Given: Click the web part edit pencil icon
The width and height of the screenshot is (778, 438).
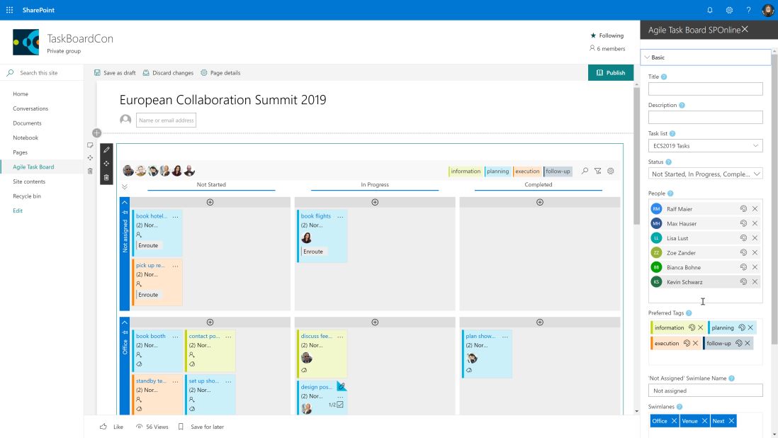Looking at the screenshot, I should (x=107, y=150).
